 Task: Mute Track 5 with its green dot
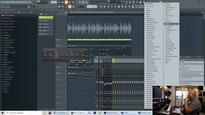(66, 71)
